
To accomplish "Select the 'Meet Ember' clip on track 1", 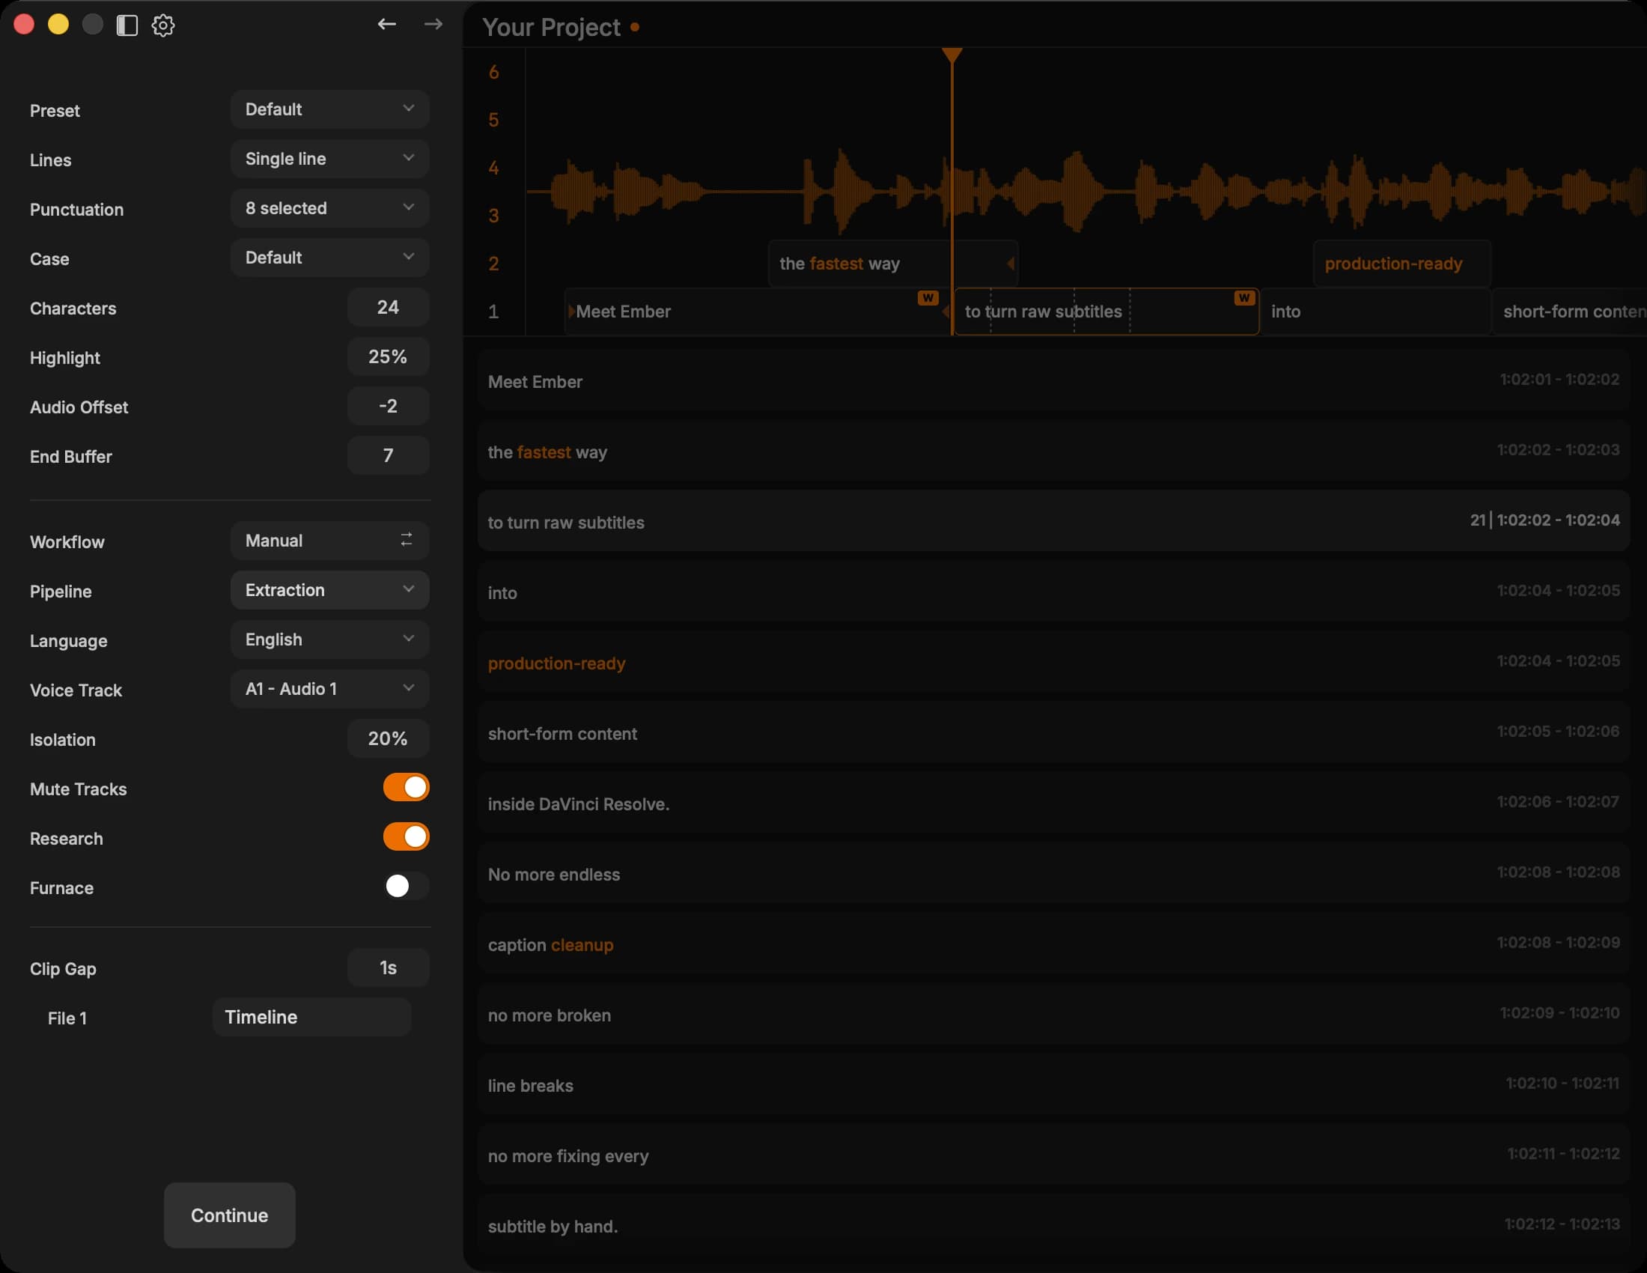I will click(756, 312).
